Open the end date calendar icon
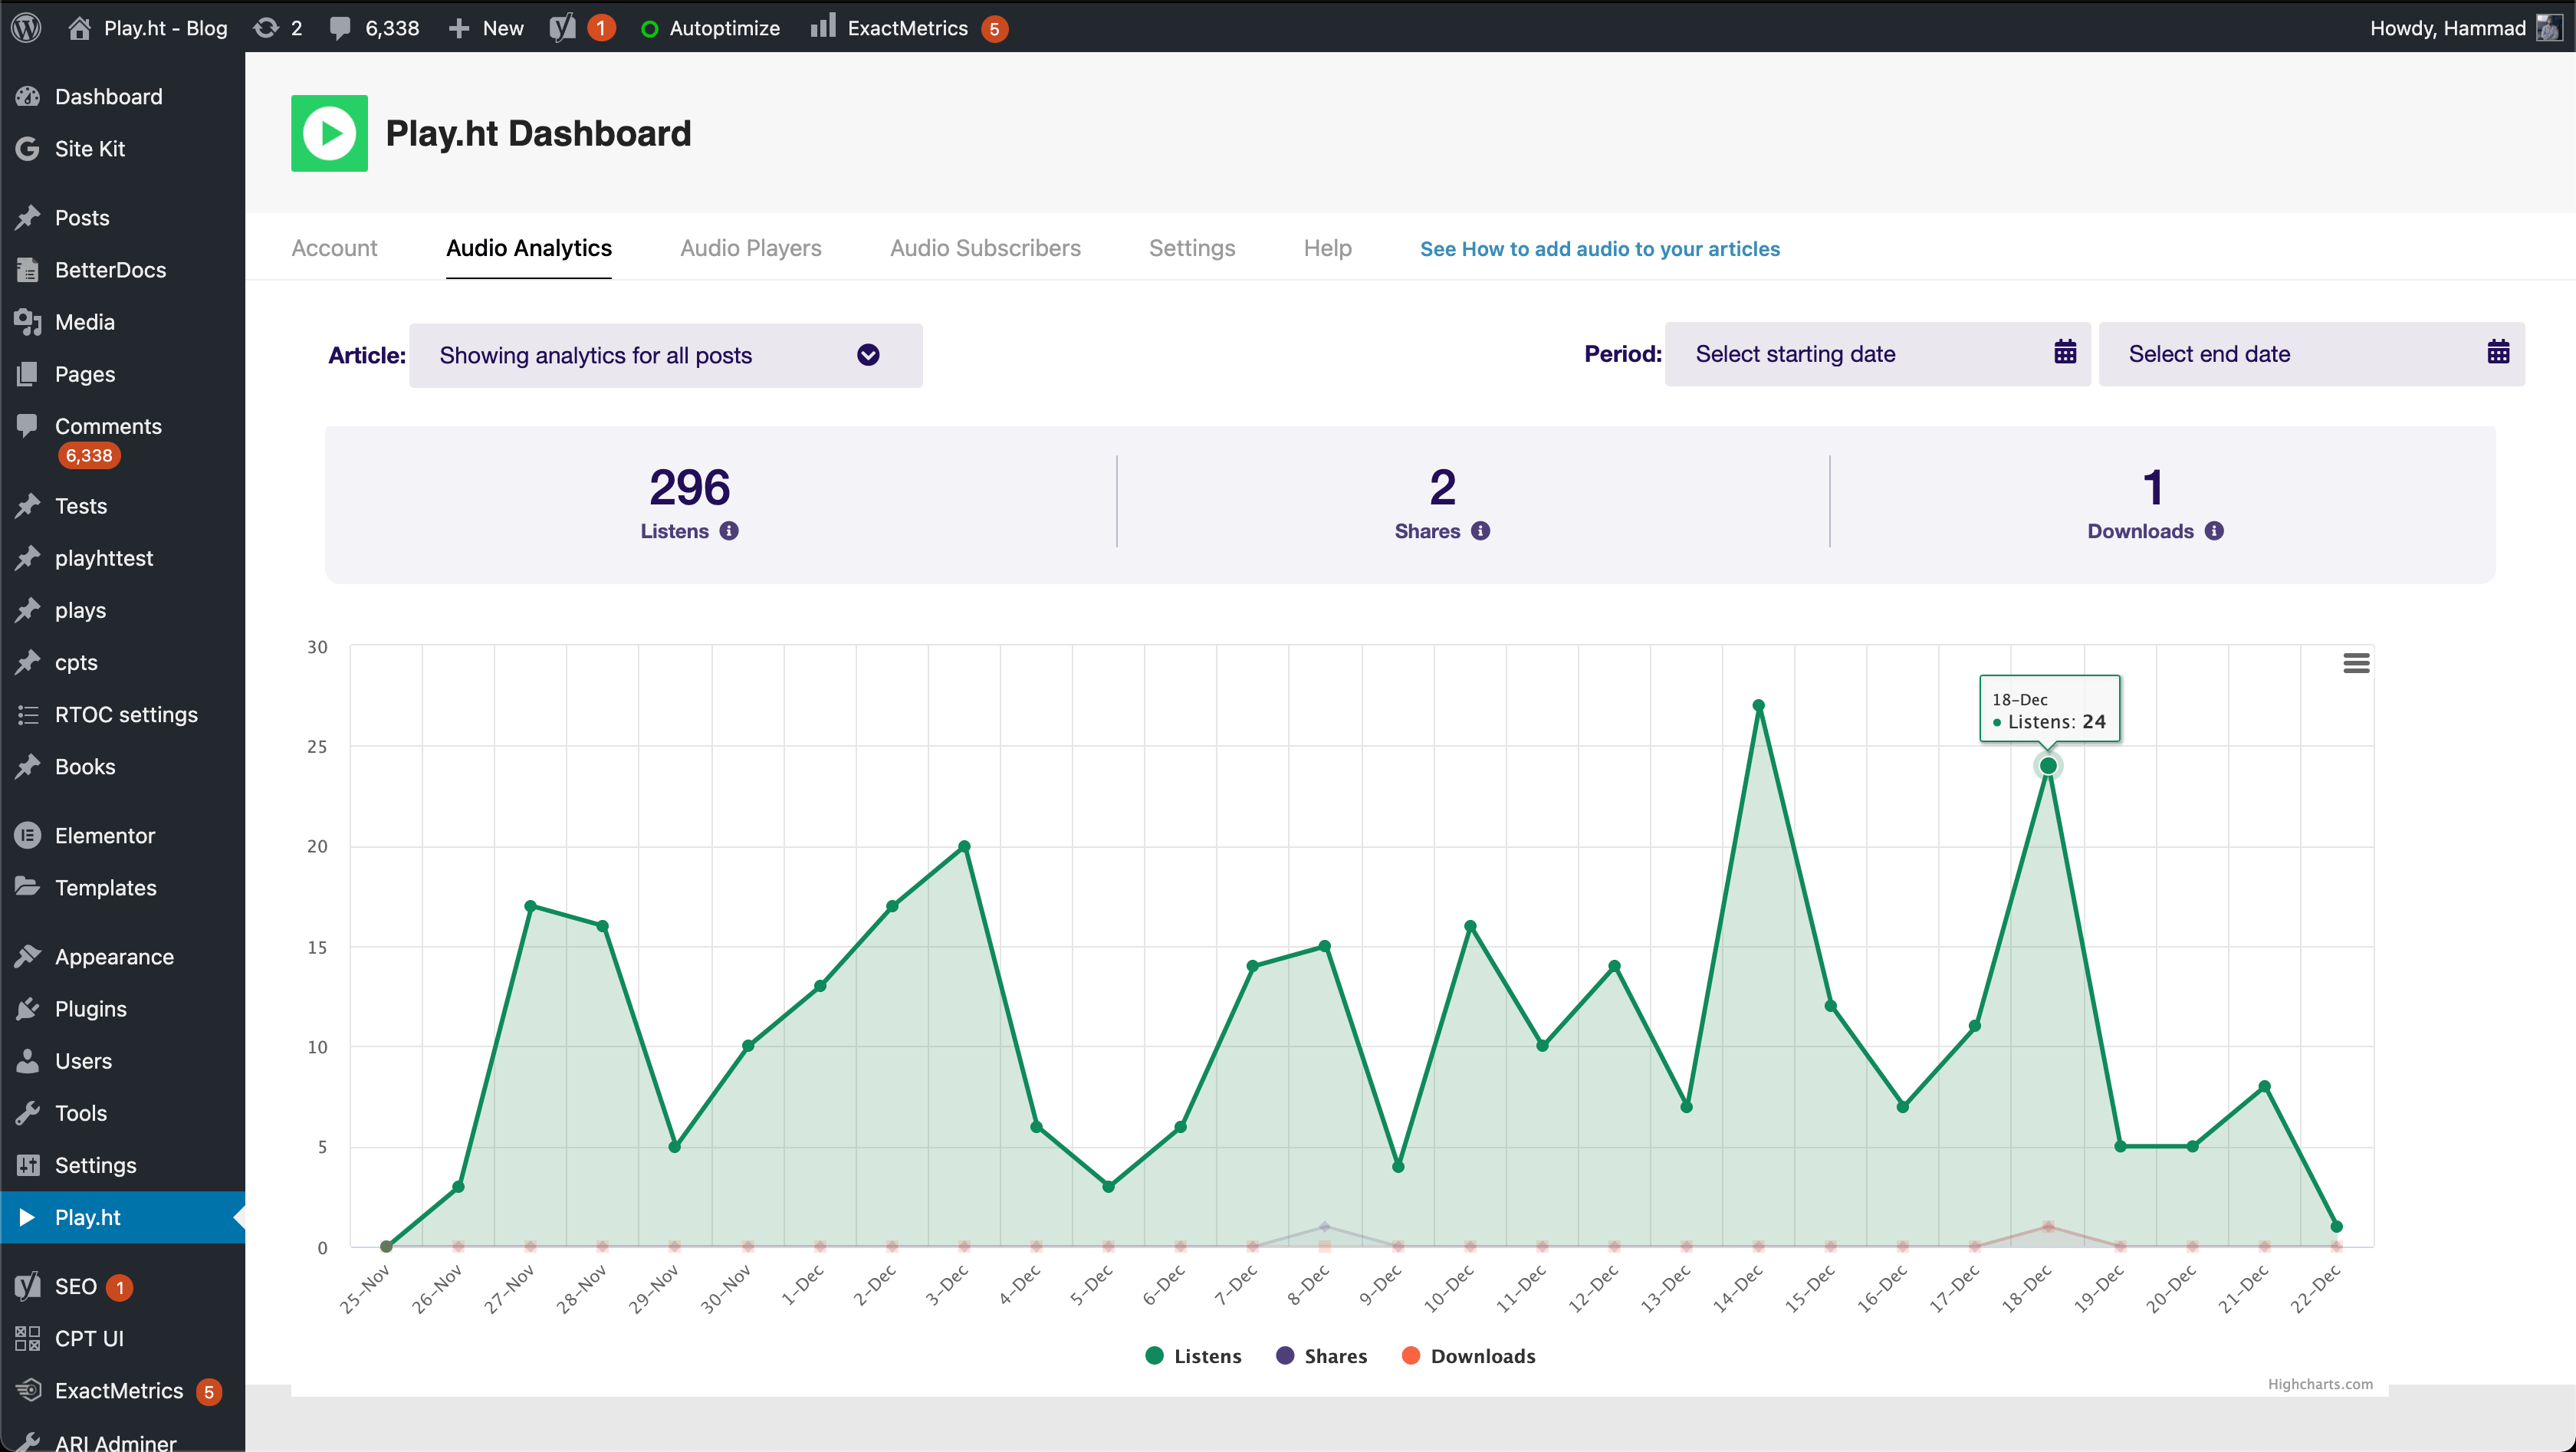The width and height of the screenshot is (2576, 1452). 2498,353
